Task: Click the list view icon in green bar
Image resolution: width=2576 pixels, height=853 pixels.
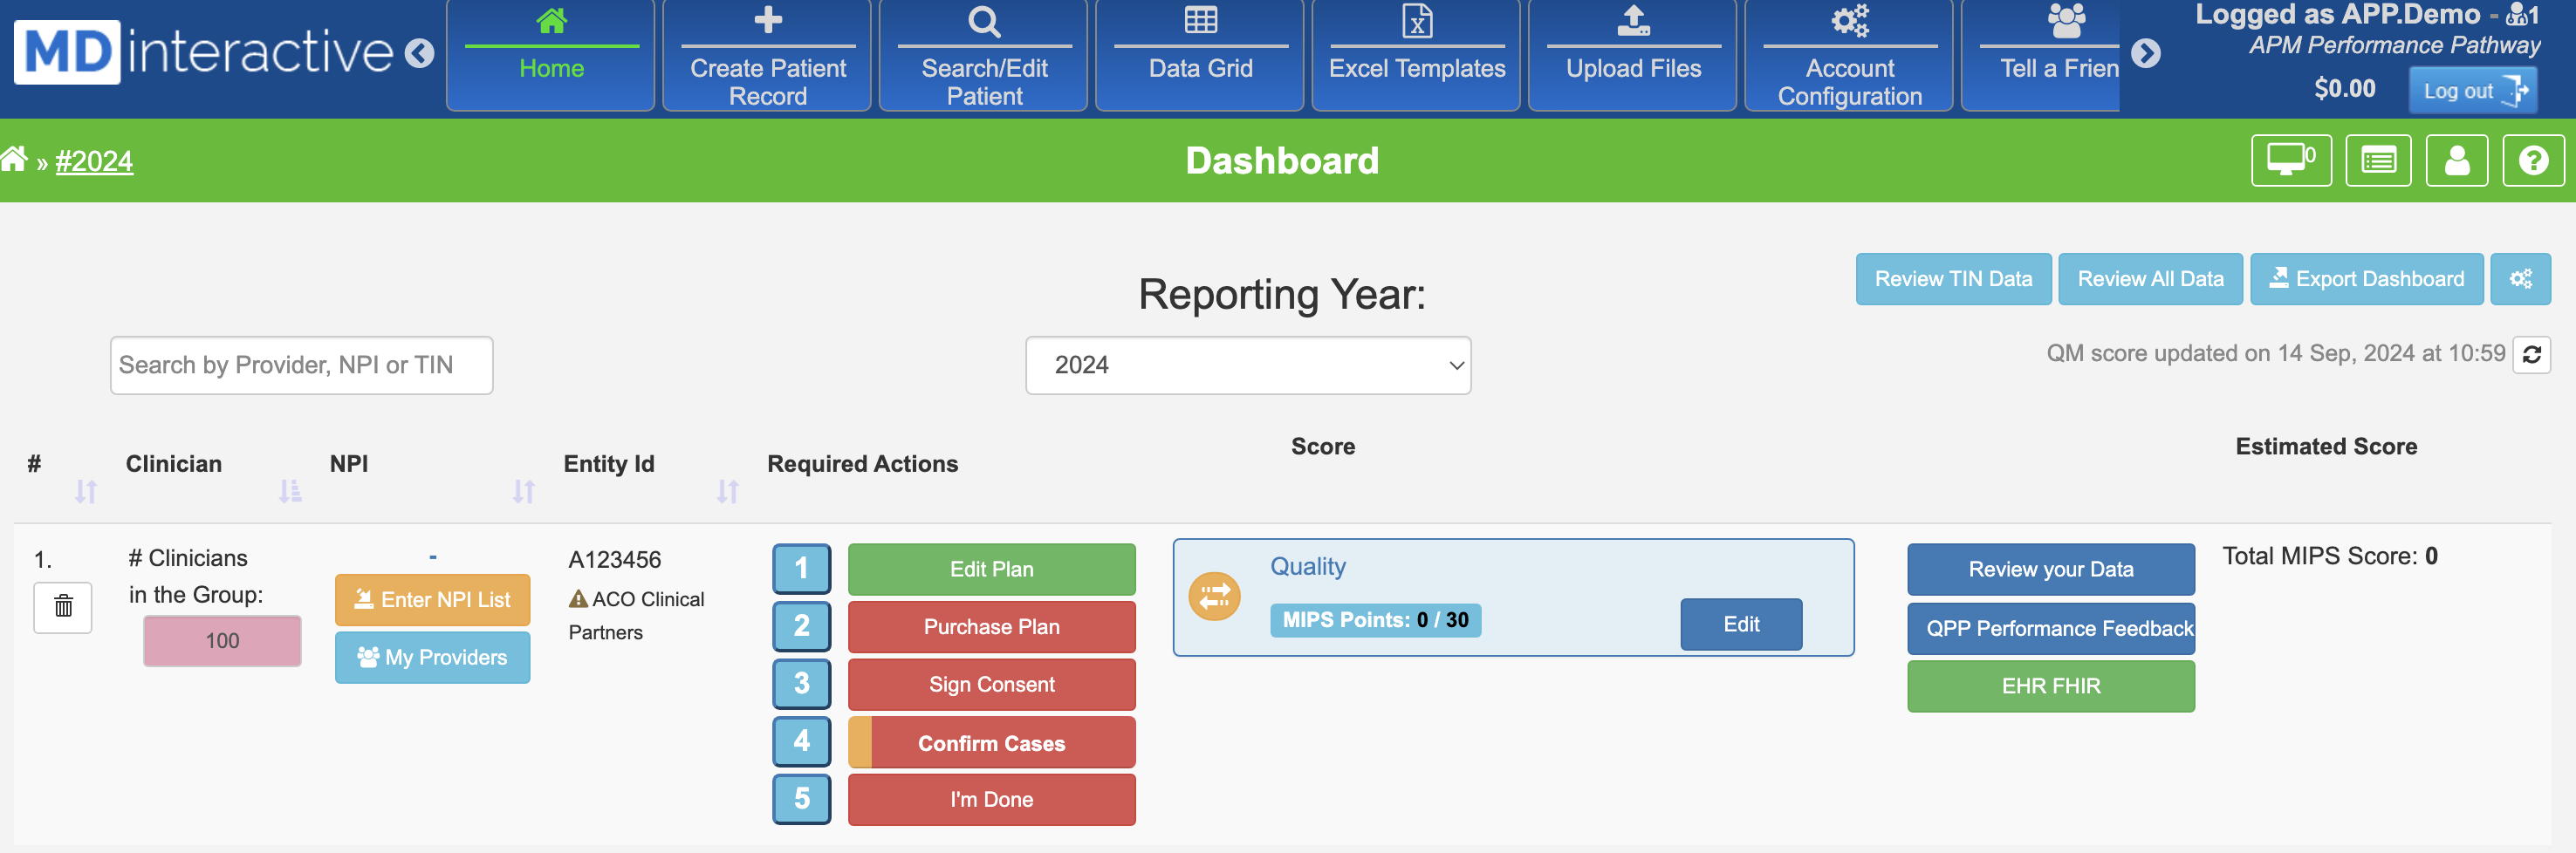Action: [x=2377, y=161]
